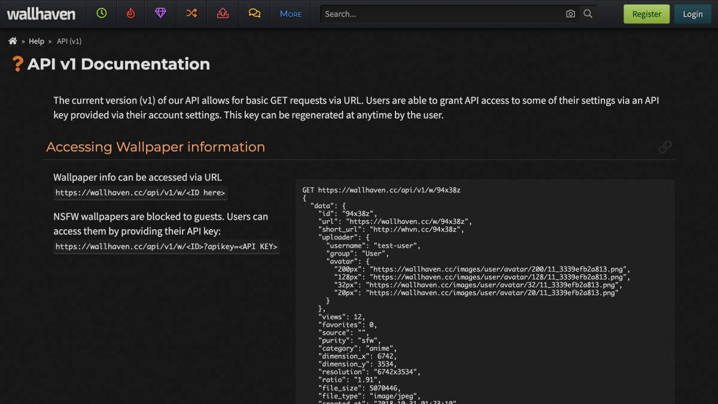Click the "resolution": "6742x3534" line
The width and height of the screenshot is (718, 404).
(369, 372)
